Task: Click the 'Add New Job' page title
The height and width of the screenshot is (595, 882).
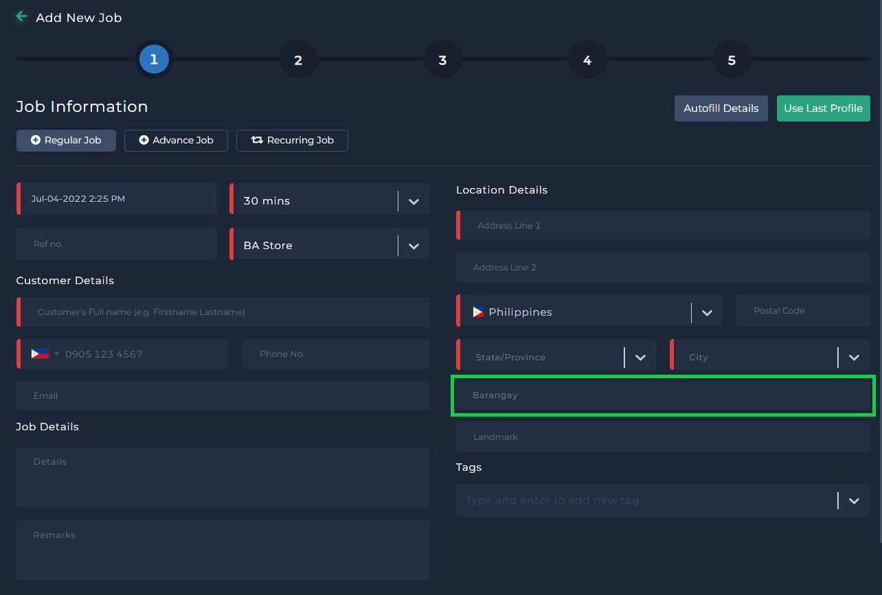Action: pyautogui.click(x=79, y=18)
